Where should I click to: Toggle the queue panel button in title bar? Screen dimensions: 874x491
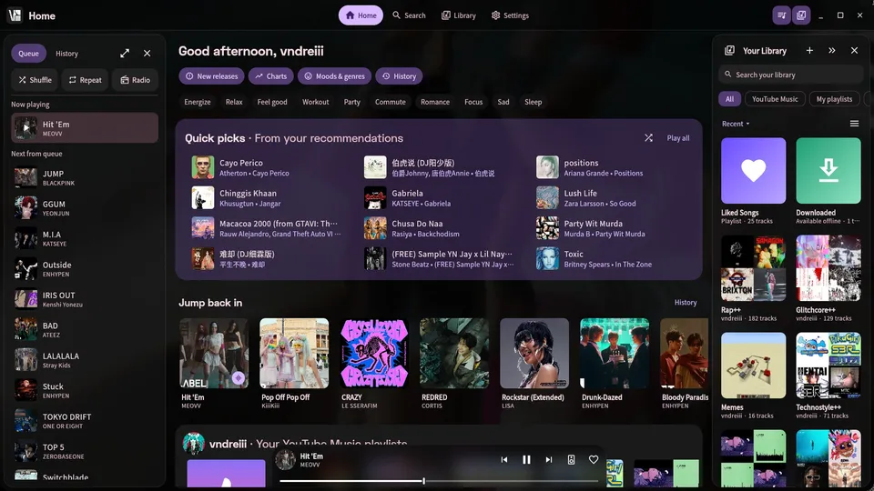pos(781,15)
